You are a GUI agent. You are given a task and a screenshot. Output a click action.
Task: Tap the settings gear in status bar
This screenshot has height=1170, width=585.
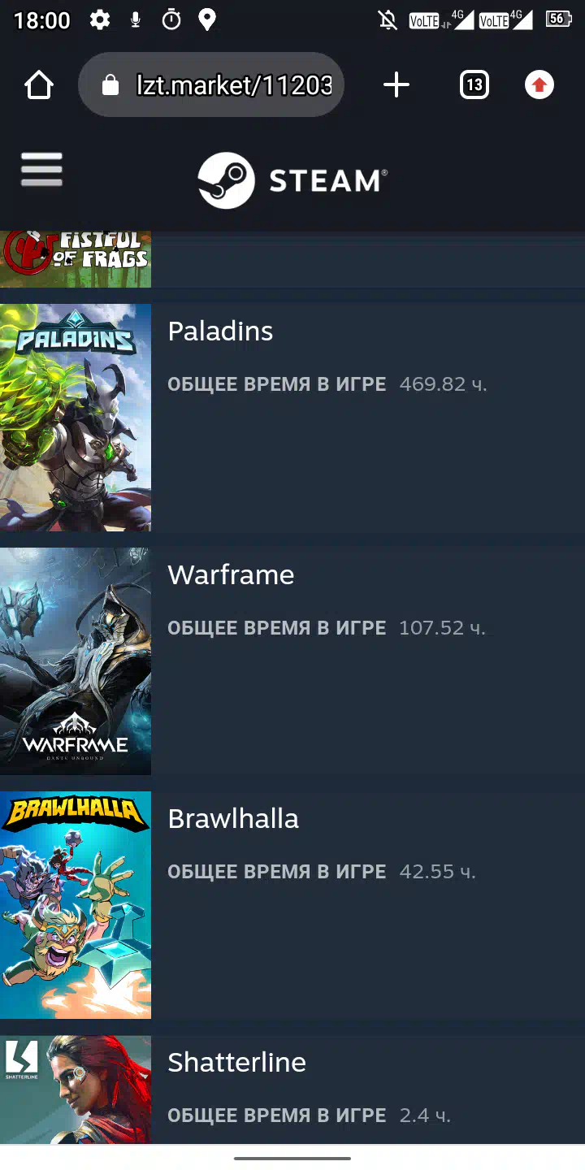tap(100, 19)
